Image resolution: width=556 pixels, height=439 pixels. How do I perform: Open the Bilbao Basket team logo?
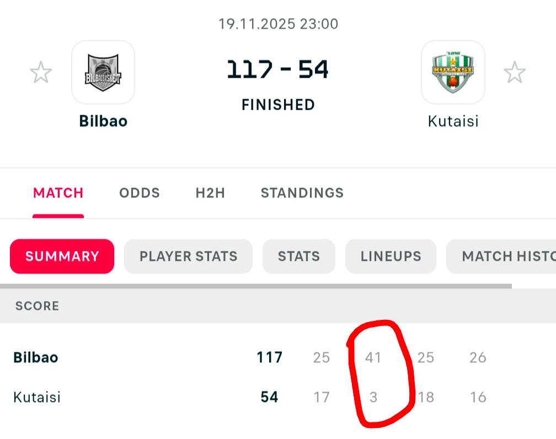(x=103, y=72)
